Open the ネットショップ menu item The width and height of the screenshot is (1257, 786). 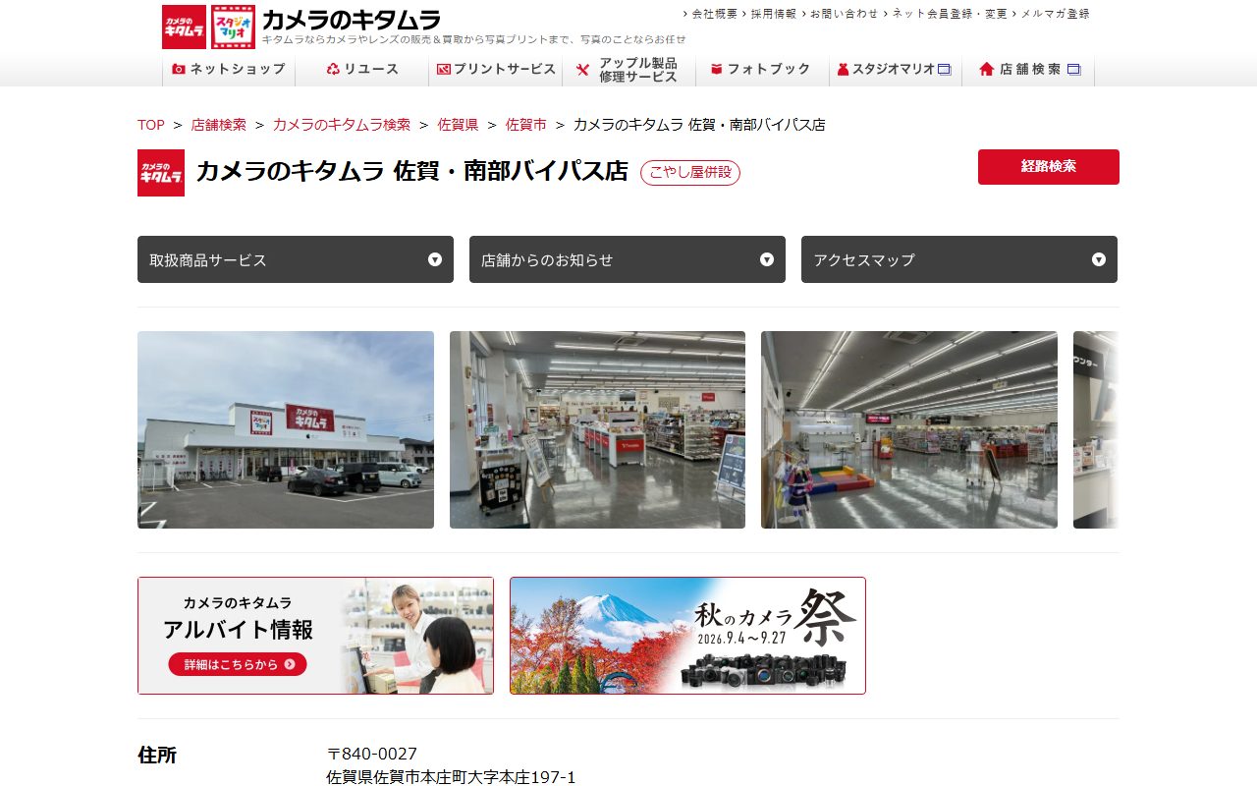(x=229, y=70)
